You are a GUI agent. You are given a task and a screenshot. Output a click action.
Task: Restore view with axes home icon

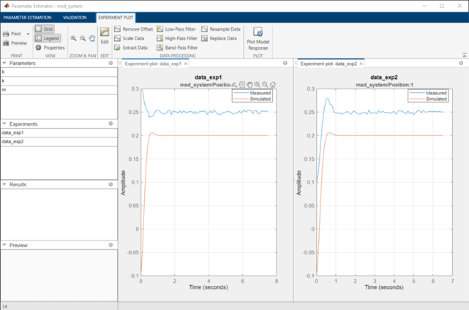(x=273, y=85)
